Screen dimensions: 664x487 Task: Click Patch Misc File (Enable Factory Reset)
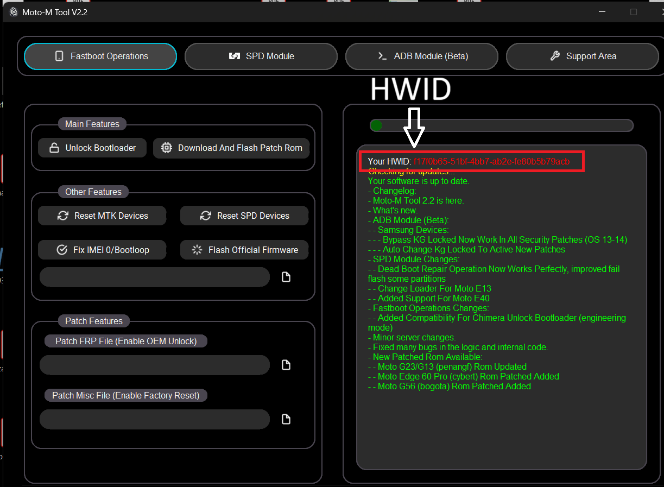point(125,395)
